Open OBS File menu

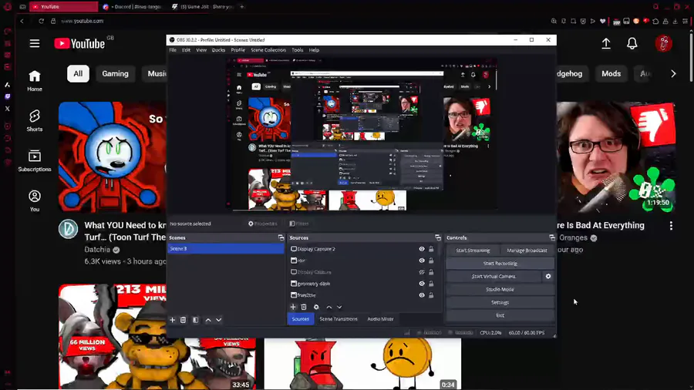173,50
